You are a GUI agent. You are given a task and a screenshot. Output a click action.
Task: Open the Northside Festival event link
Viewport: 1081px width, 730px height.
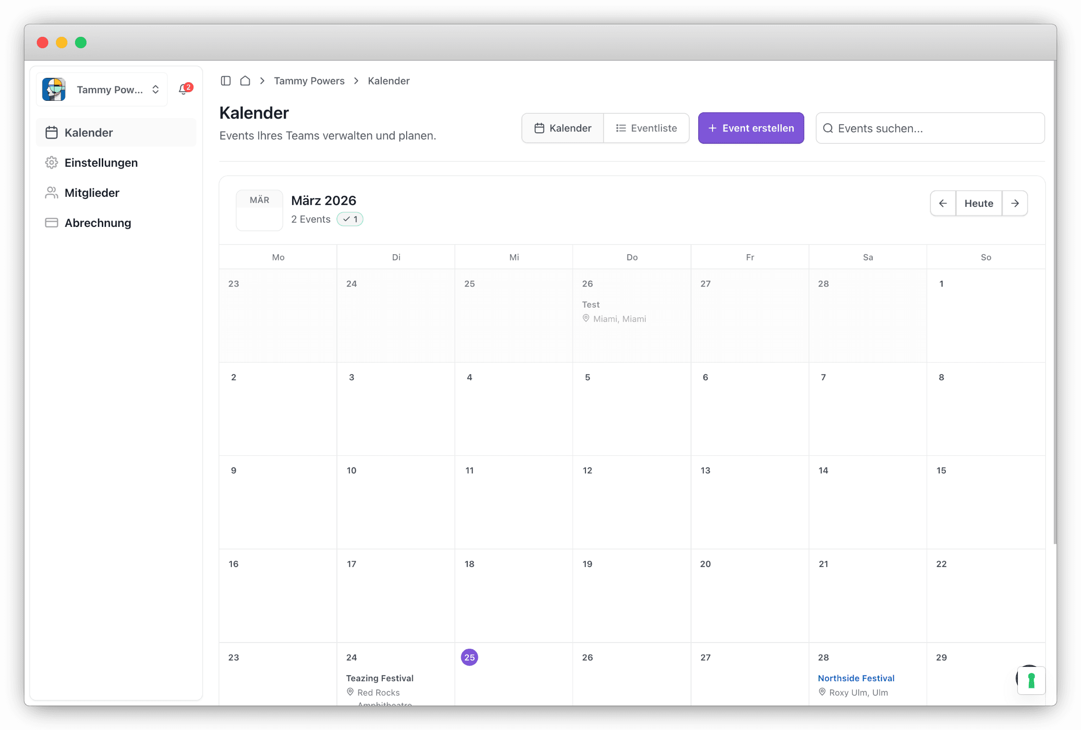point(856,678)
